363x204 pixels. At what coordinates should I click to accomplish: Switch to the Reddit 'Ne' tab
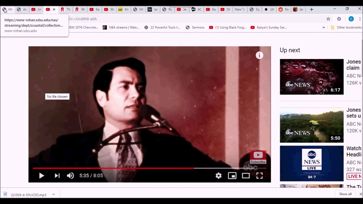pos(284,9)
